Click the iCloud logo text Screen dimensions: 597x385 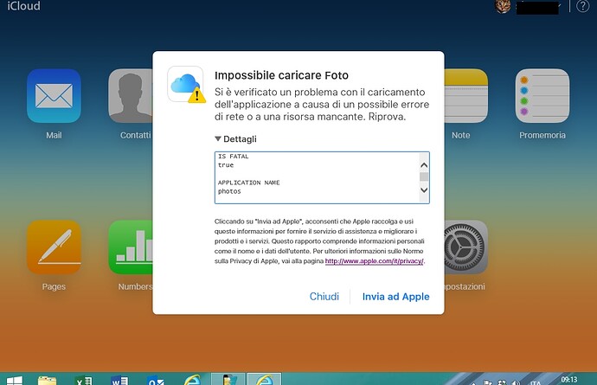tap(23, 6)
